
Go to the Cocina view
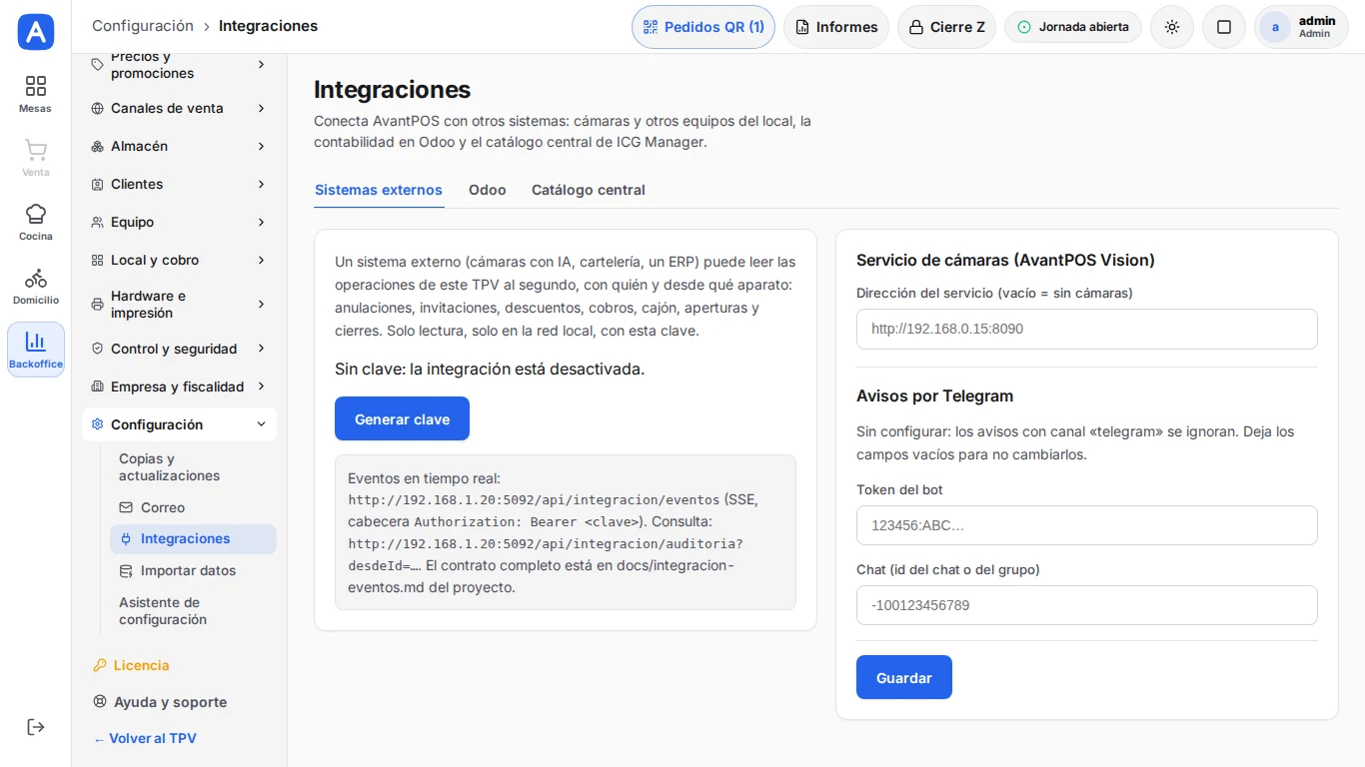(x=36, y=222)
